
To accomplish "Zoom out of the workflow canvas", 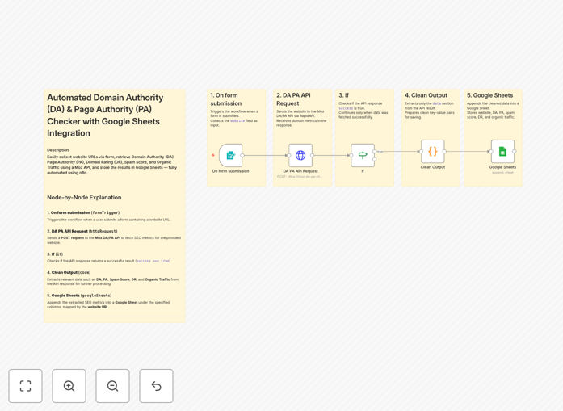I will click(x=112, y=386).
